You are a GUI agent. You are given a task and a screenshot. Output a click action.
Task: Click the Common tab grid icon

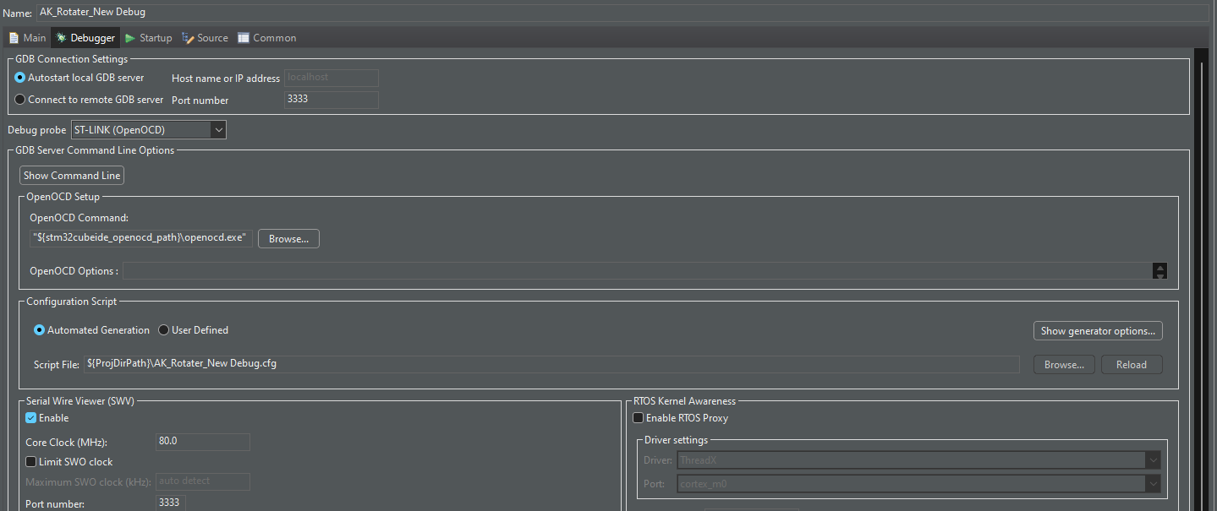click(x=243, y=37)
